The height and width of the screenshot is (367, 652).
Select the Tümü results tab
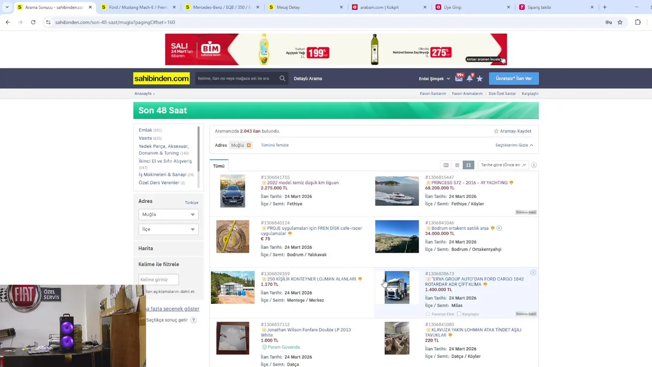click(219, 166)
